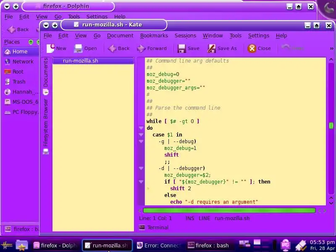336x252 pixels.
Task: Open the window menu arrow on Dolphin titlebar
Action: click(x=7, y=7)
